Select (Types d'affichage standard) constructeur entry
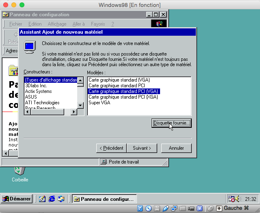The height and width of the screenshot is (213, 260). 51,80
